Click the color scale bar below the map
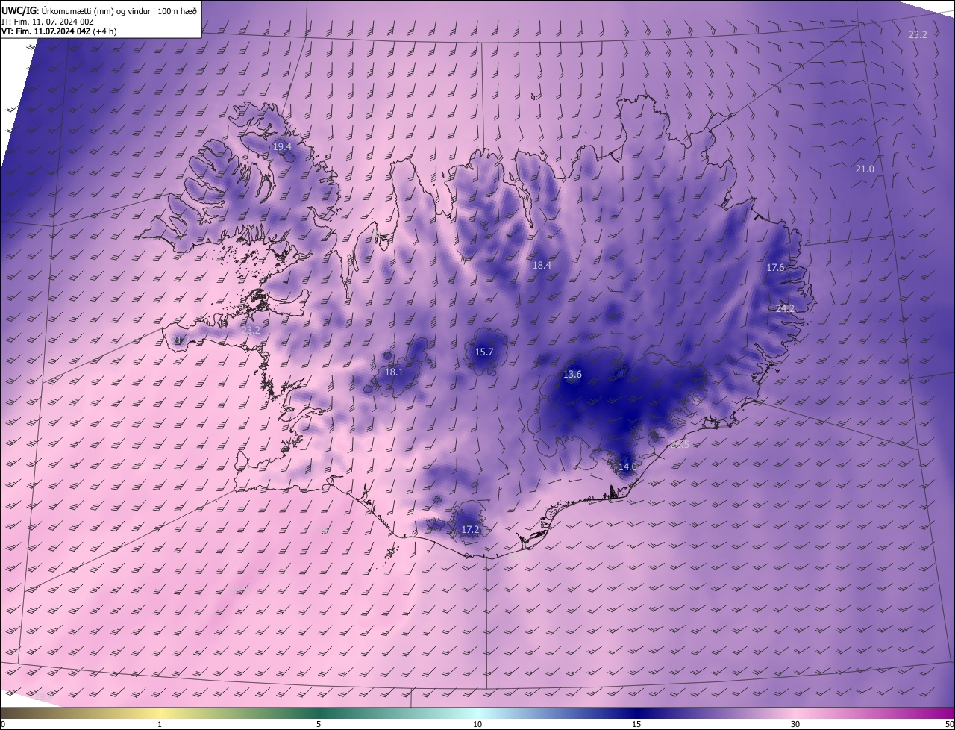Image resolution: width=955 pixels, height=730 pixels. pyautogui.click(x=477, y=714)
